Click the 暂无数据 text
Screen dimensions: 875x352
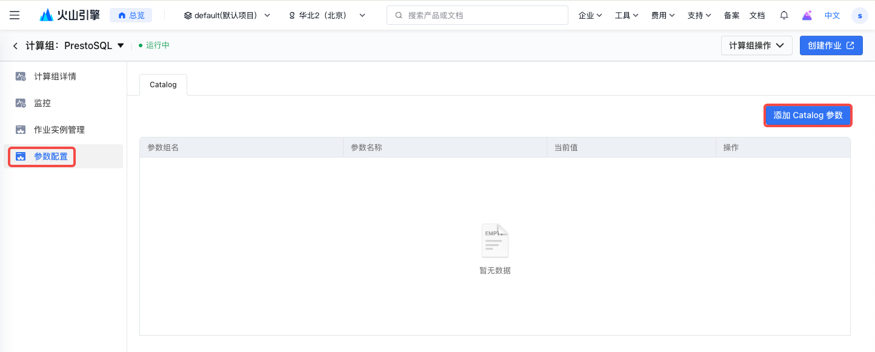495,271
